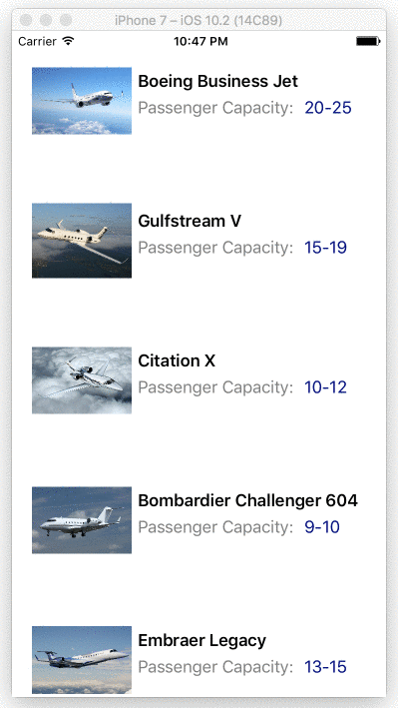The height and width of the screenshot is (708, 398).
Task: Tap the Boeing Business Jet thumbnail image
Action: pyautogui.click(x=82, y=101)
